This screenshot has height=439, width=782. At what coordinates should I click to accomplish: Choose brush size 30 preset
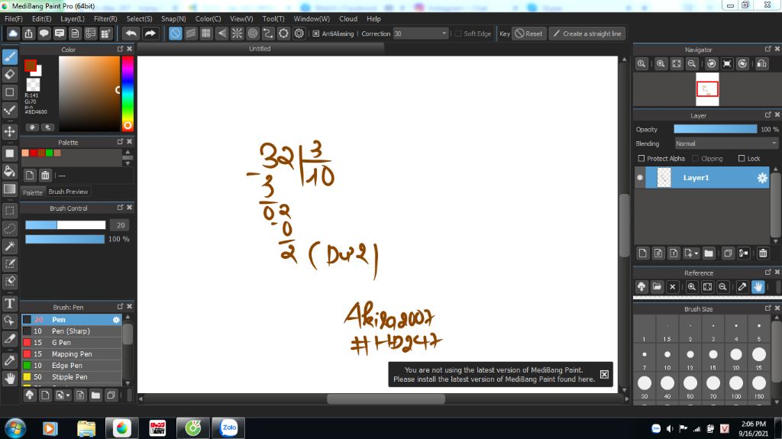coord(645,383)
